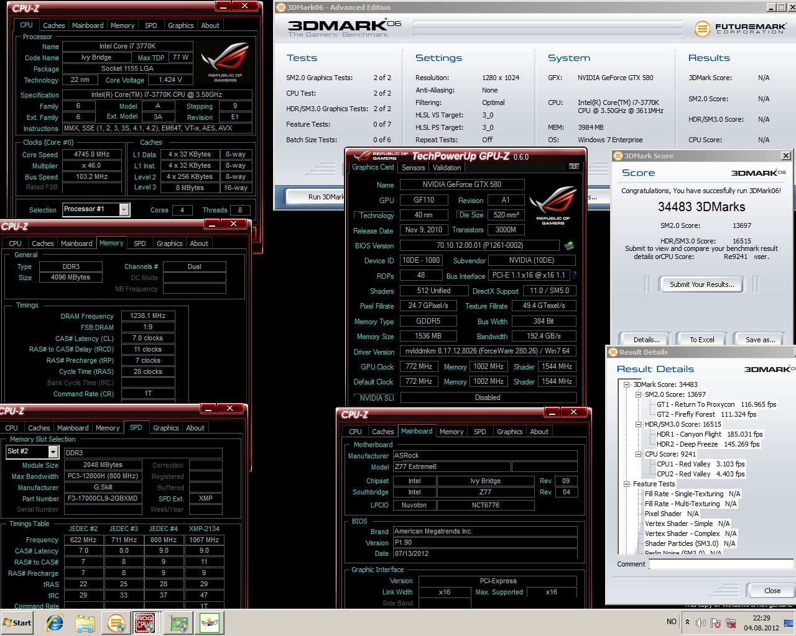Image resolution: width=796 pixels, height=636 pixels.
Task: Collapse HDR/SM3.0 Score tree node
Action: pos(639,424)
